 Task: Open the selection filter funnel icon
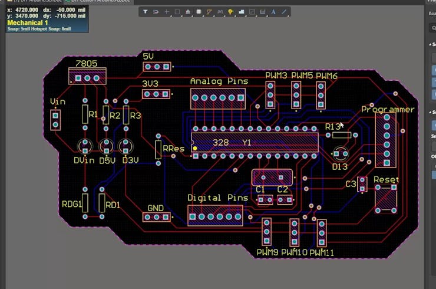click(x=146, y=12)
